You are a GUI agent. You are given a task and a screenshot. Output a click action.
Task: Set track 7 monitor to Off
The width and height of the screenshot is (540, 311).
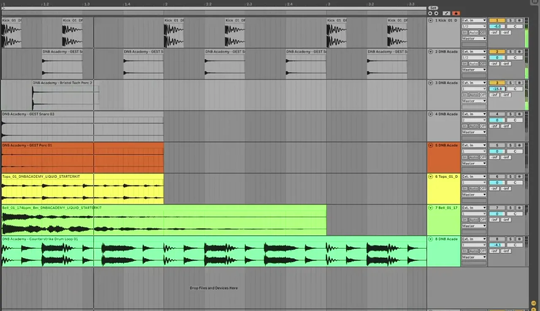coord(483,220)
